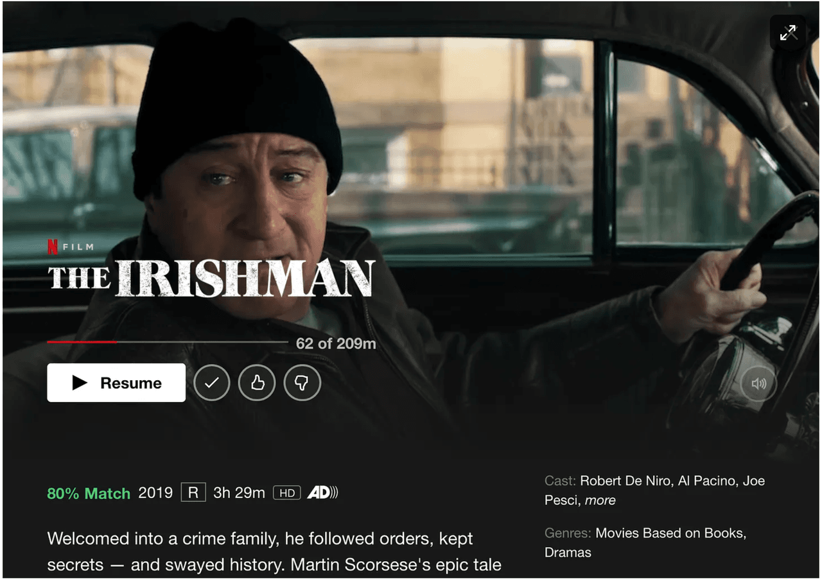The width and height of the screenshot is (822, 581).
Task: Open the Dramas genre link
Action: point(568,552)
